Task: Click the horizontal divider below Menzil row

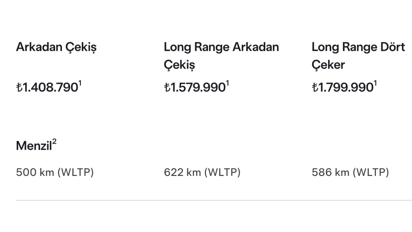Action: coord(214,200)
